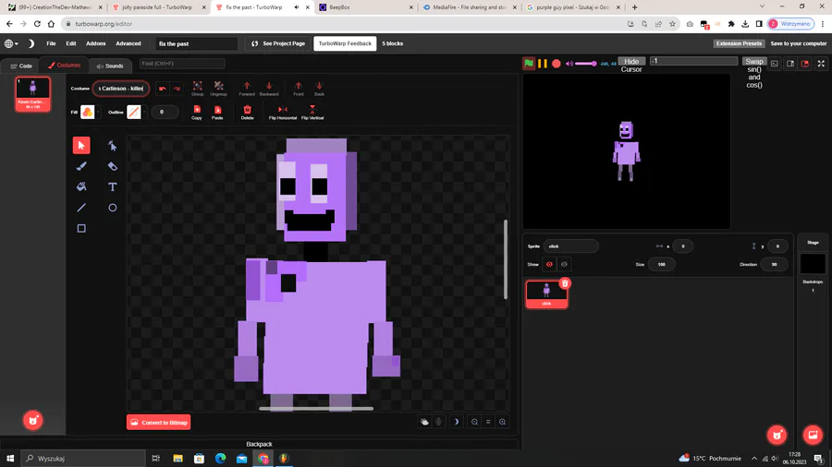Click the Outline color swatch
This screenshot has height=467, width=832.
[134, 113]
